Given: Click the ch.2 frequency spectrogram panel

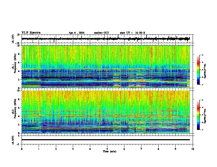Looking at the screenshot, I should pyautogui.click(x=106, y=112).
